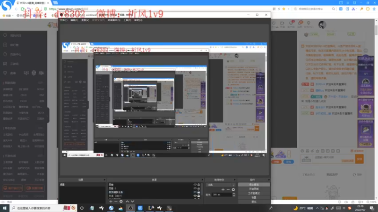The image size is (378, 212).
Task: Remove selected source with the minus icon
Action: (x=116, y=202)
